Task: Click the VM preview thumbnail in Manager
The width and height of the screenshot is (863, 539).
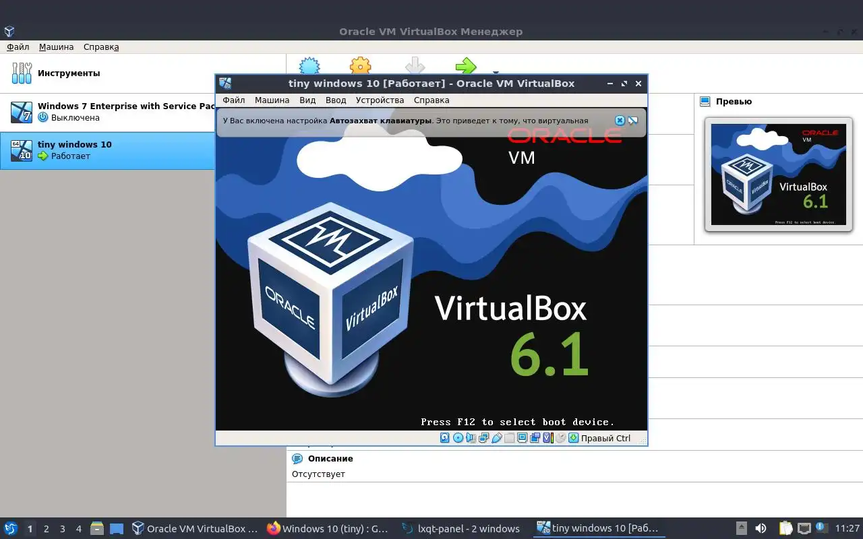Action: pyautogui.click(x=779, y=175)
